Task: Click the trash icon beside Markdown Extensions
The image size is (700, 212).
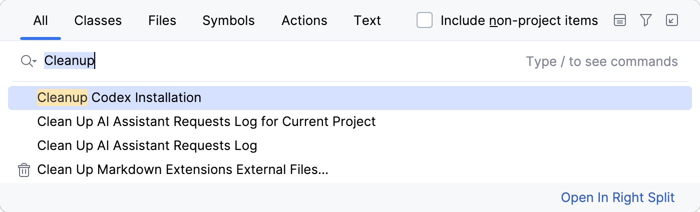Action: point(24,170)
